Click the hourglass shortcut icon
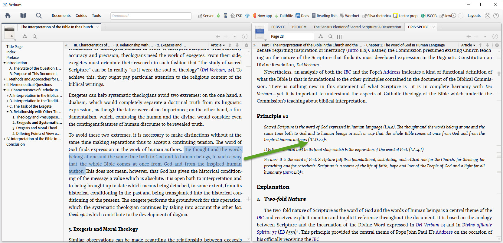503x243 pixels. tap(225, 16)
